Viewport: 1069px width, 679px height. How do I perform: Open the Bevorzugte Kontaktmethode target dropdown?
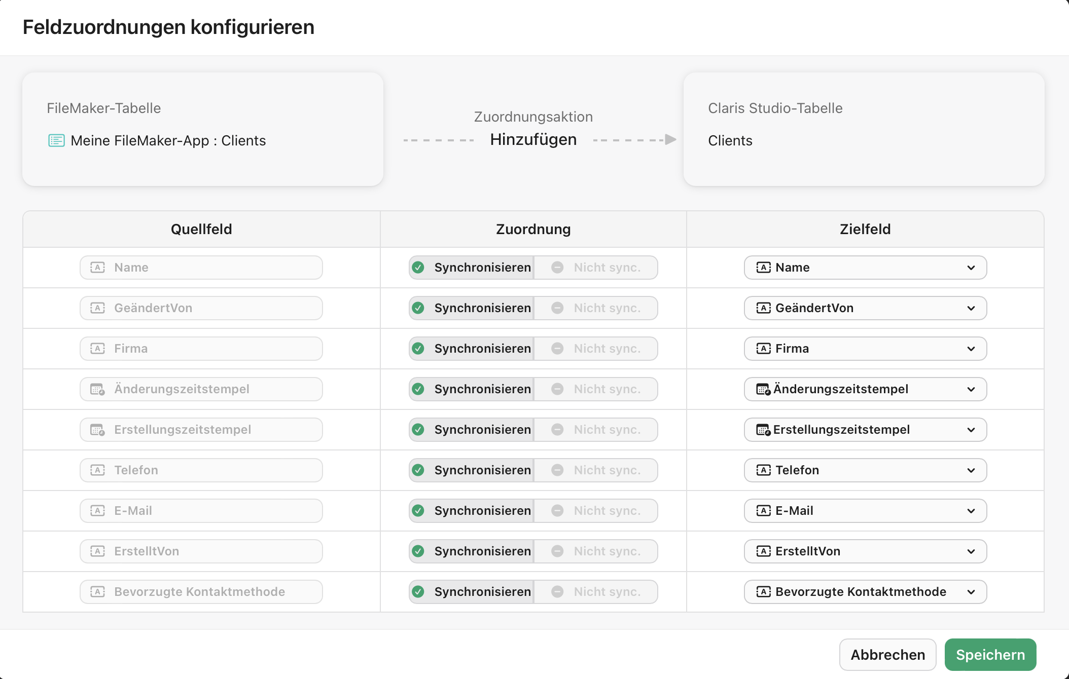pyautogui.click(x=972, y=591)
